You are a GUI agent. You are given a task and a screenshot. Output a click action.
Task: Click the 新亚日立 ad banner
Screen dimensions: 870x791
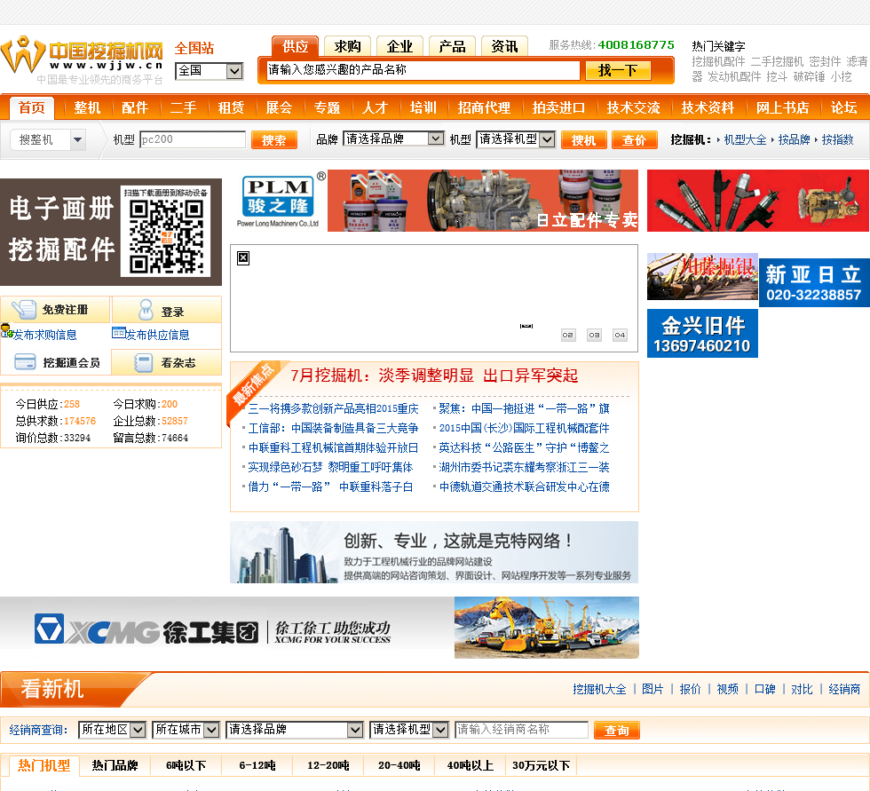pos(813,283)
